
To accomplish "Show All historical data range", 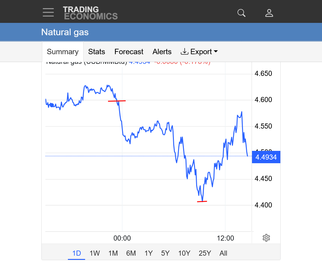I will click(223, 253).
